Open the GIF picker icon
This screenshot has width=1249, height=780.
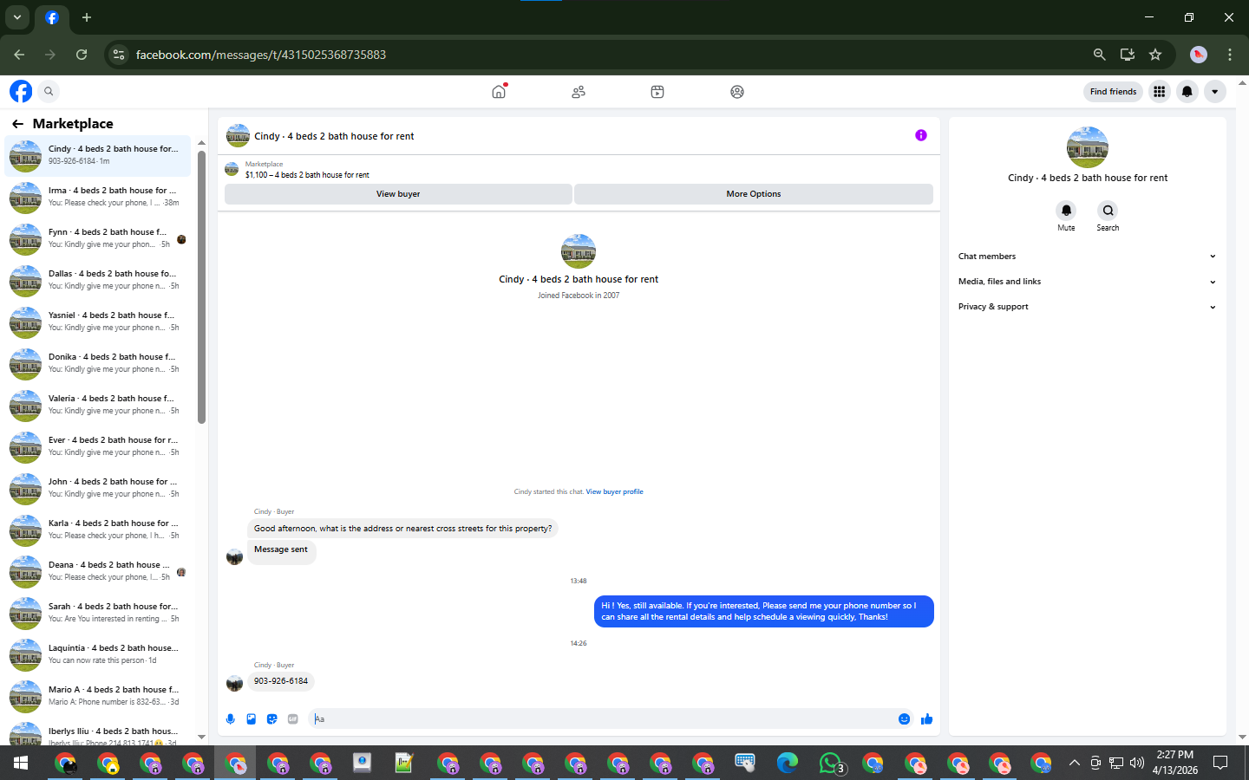(x=293, y=718)
